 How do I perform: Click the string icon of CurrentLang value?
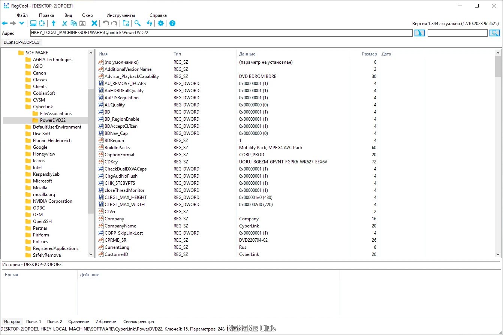click(100, 247)
